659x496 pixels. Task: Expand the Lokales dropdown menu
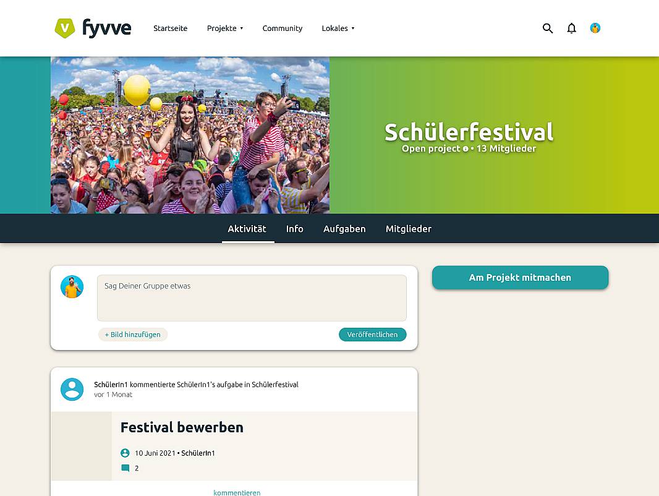click(x=338, y=28)
